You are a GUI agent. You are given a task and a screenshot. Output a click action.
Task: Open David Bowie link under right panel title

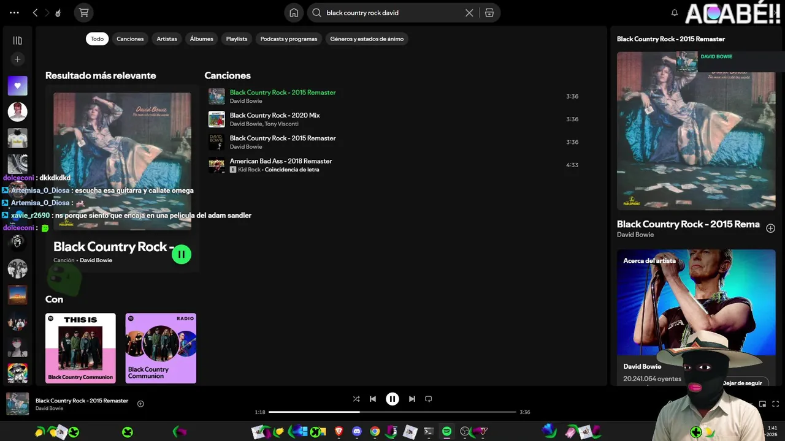click(635, 235)
